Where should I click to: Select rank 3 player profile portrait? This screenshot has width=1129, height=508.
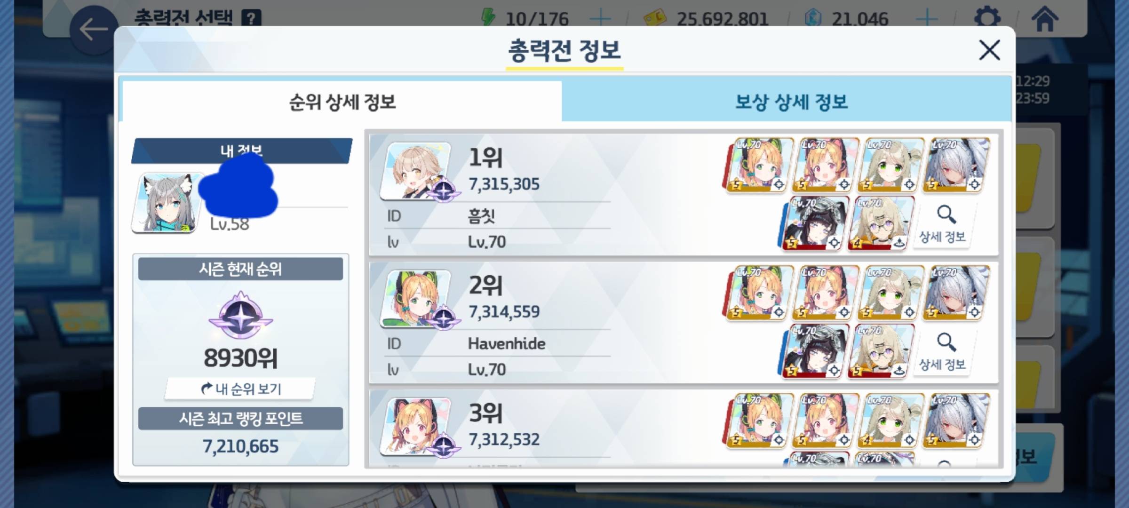click(x=416, y=426)
